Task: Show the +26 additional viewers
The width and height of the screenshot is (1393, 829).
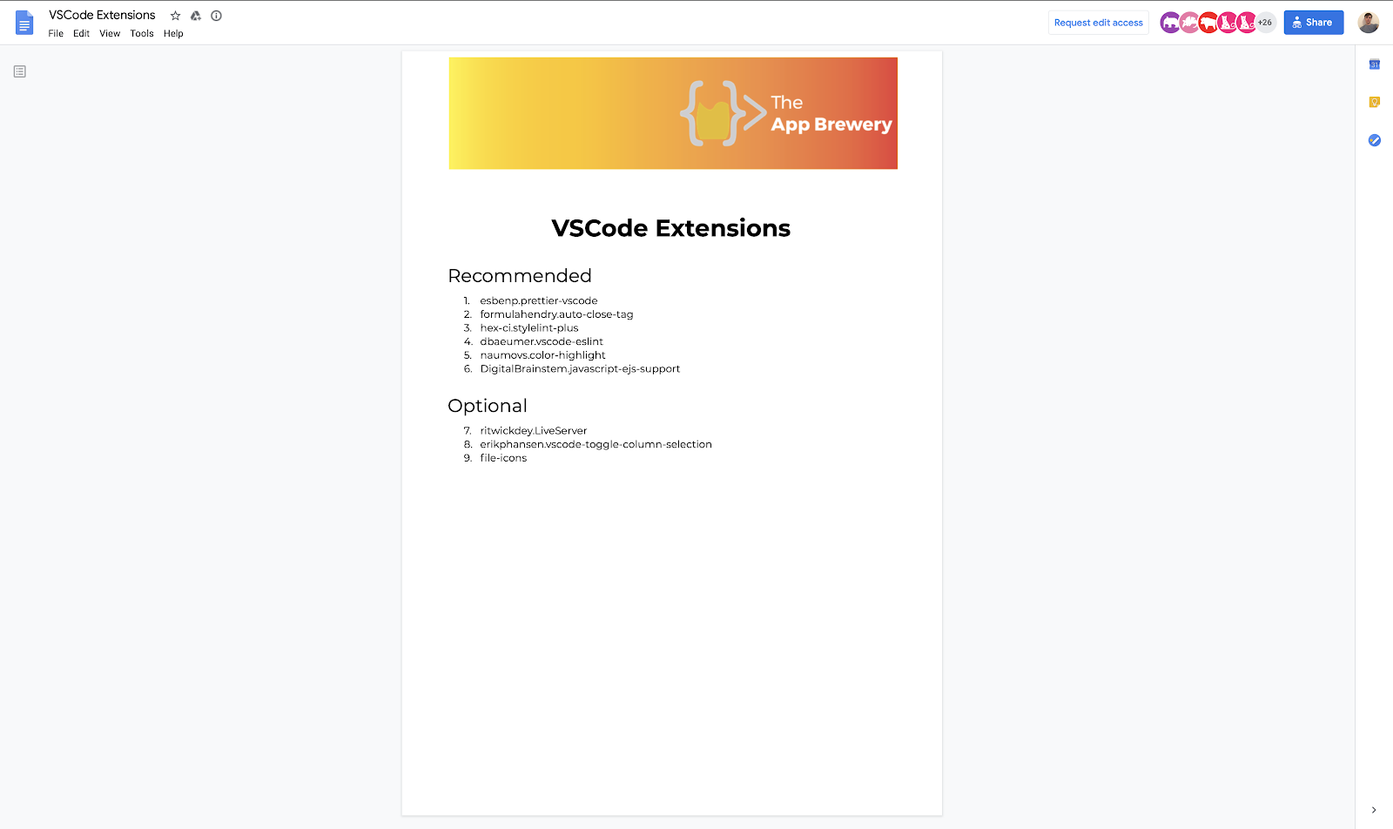Action: pyautogui.click(x=1265, y=23)
